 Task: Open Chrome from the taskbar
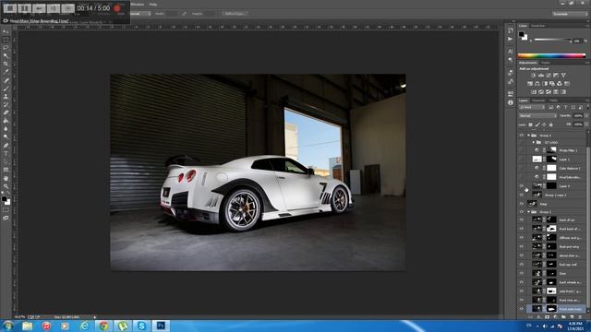103,326
